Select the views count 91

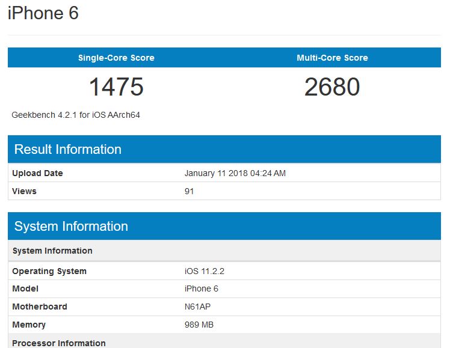pyautogui.click(x=189, y=191)
